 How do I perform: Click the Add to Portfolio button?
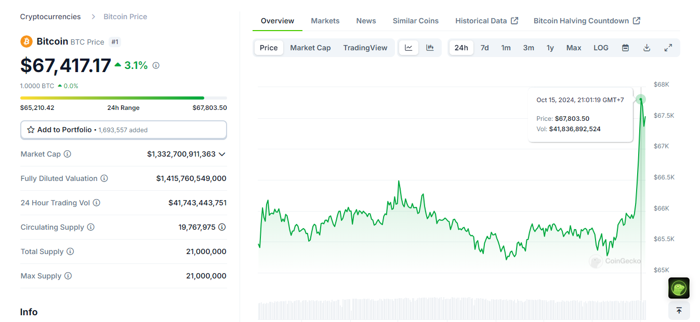coord(124,130)
